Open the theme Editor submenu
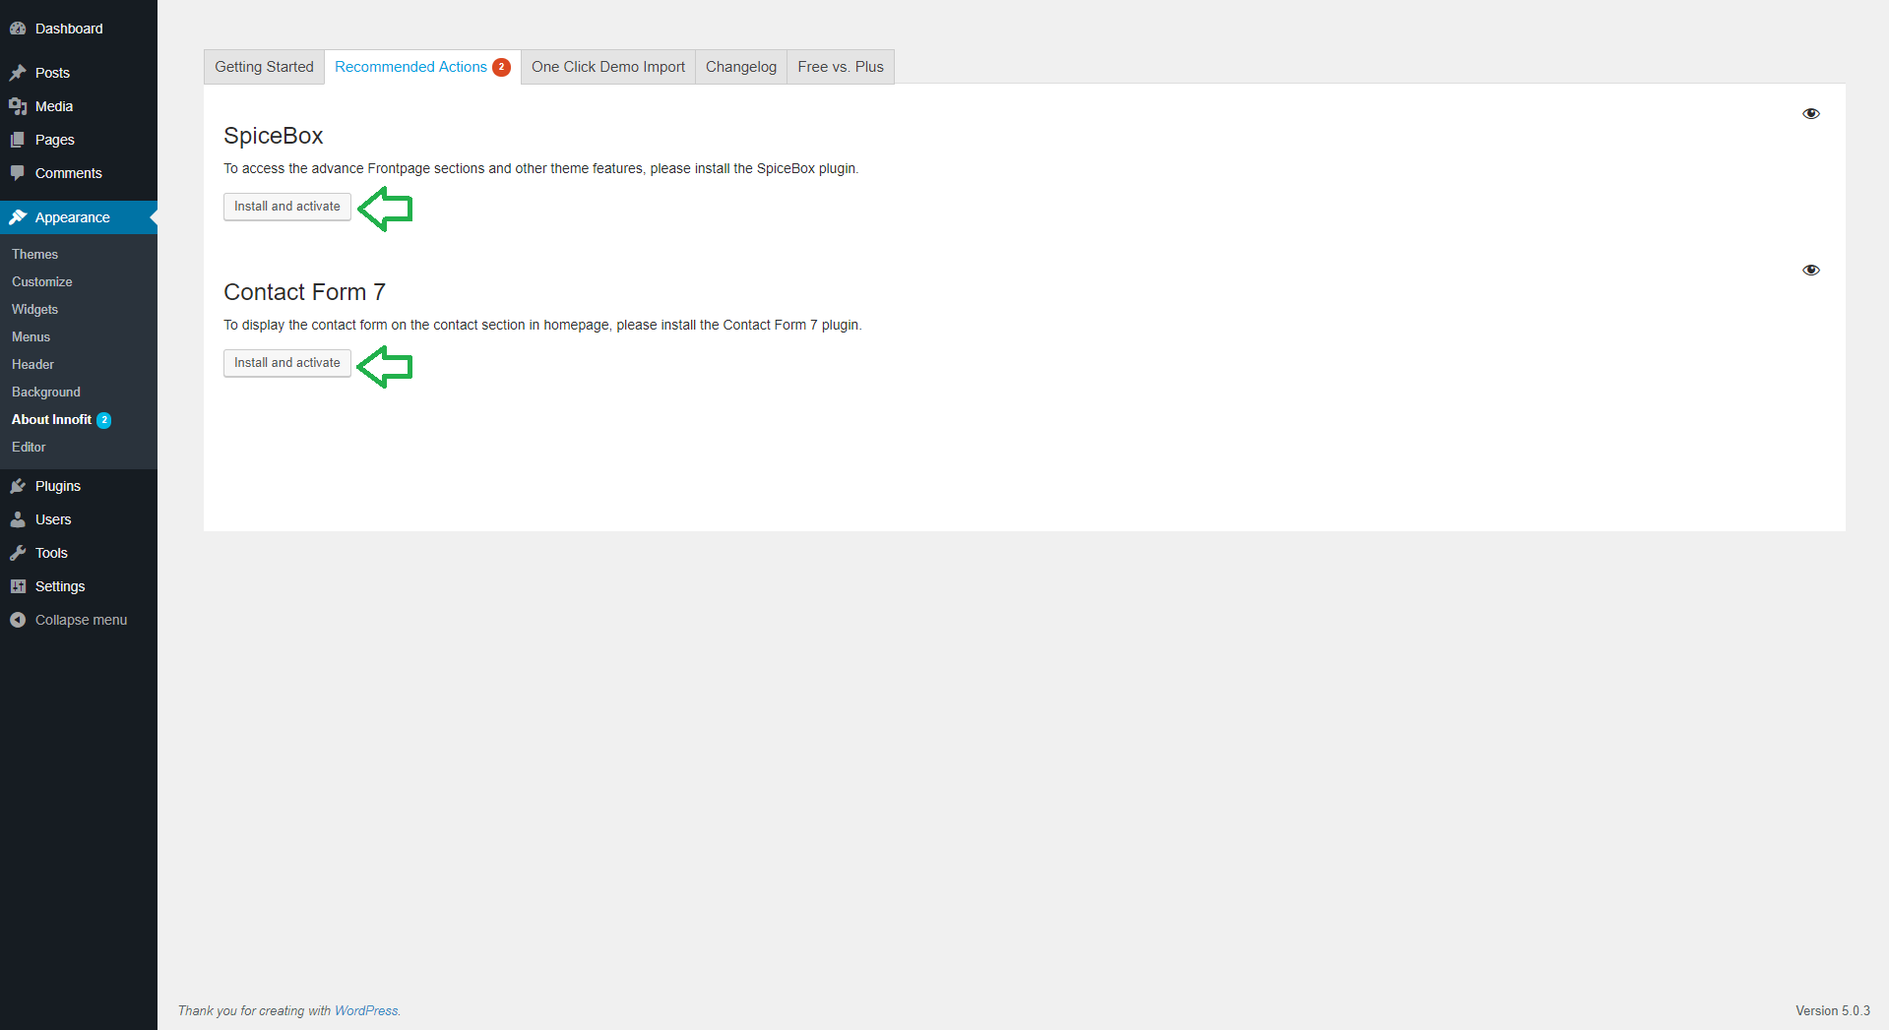Screen dimensions: 1889x1030 79,447
